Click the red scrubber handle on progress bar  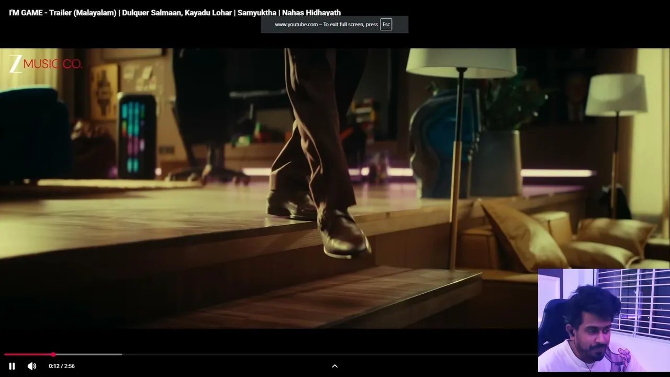53,354
